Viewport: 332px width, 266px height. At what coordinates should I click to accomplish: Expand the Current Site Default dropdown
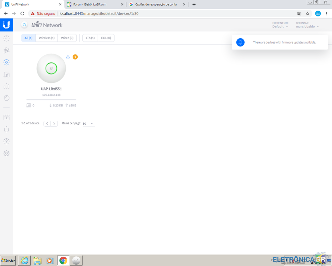(280, 26)
